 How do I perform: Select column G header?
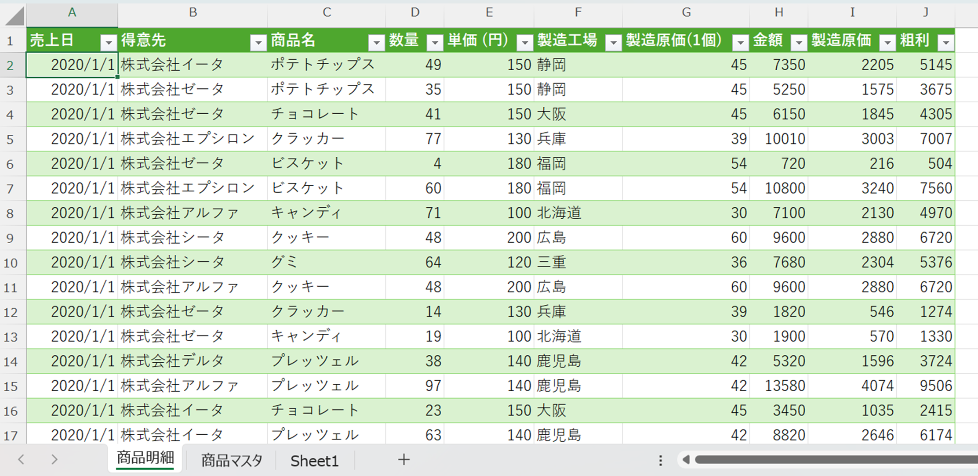click(x=686, y=13)
